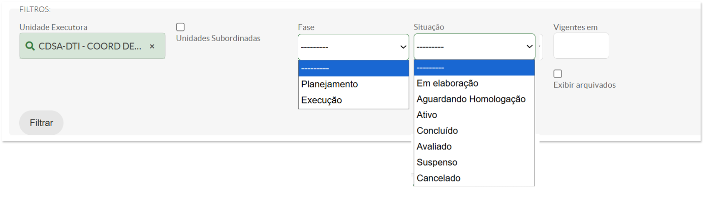Choose the blank option in the Fase list
This screenshot has width=703, height=211.
(353, 68)
